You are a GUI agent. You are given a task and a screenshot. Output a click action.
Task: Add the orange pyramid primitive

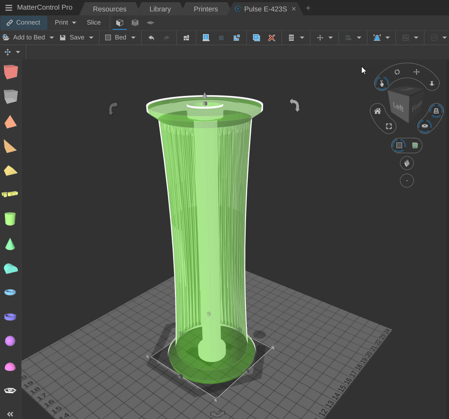pos(11,122)
